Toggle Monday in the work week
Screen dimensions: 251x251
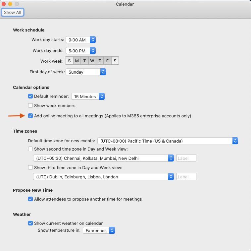click(77, 61)
